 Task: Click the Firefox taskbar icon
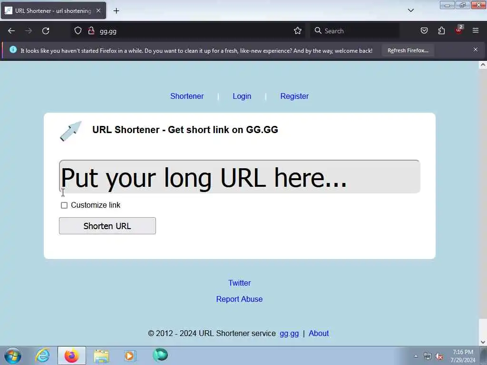point(72,355)
